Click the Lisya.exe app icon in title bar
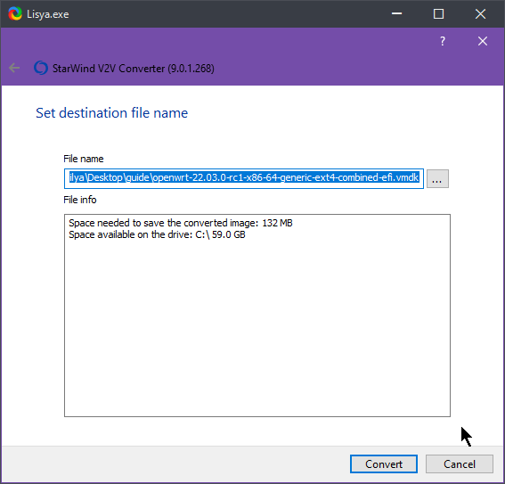The width and height of the screenshot is (505, 484). pos(15,14)
